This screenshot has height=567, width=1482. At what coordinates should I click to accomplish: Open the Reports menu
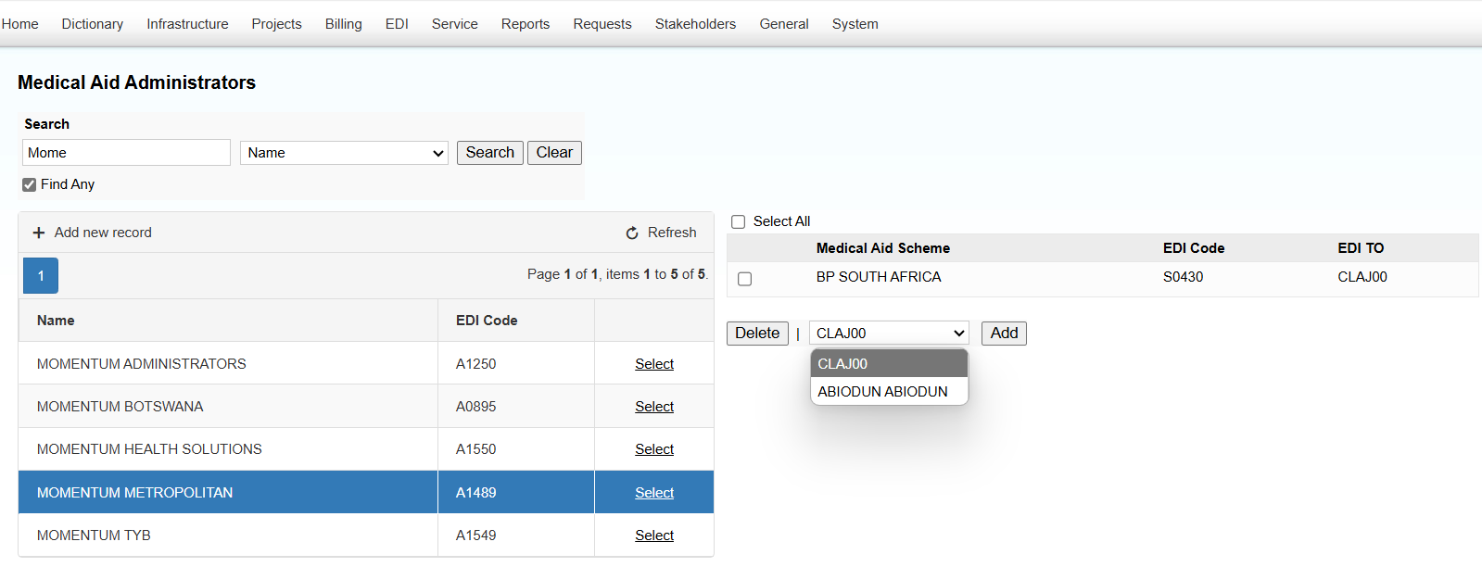tap(526, 24)
